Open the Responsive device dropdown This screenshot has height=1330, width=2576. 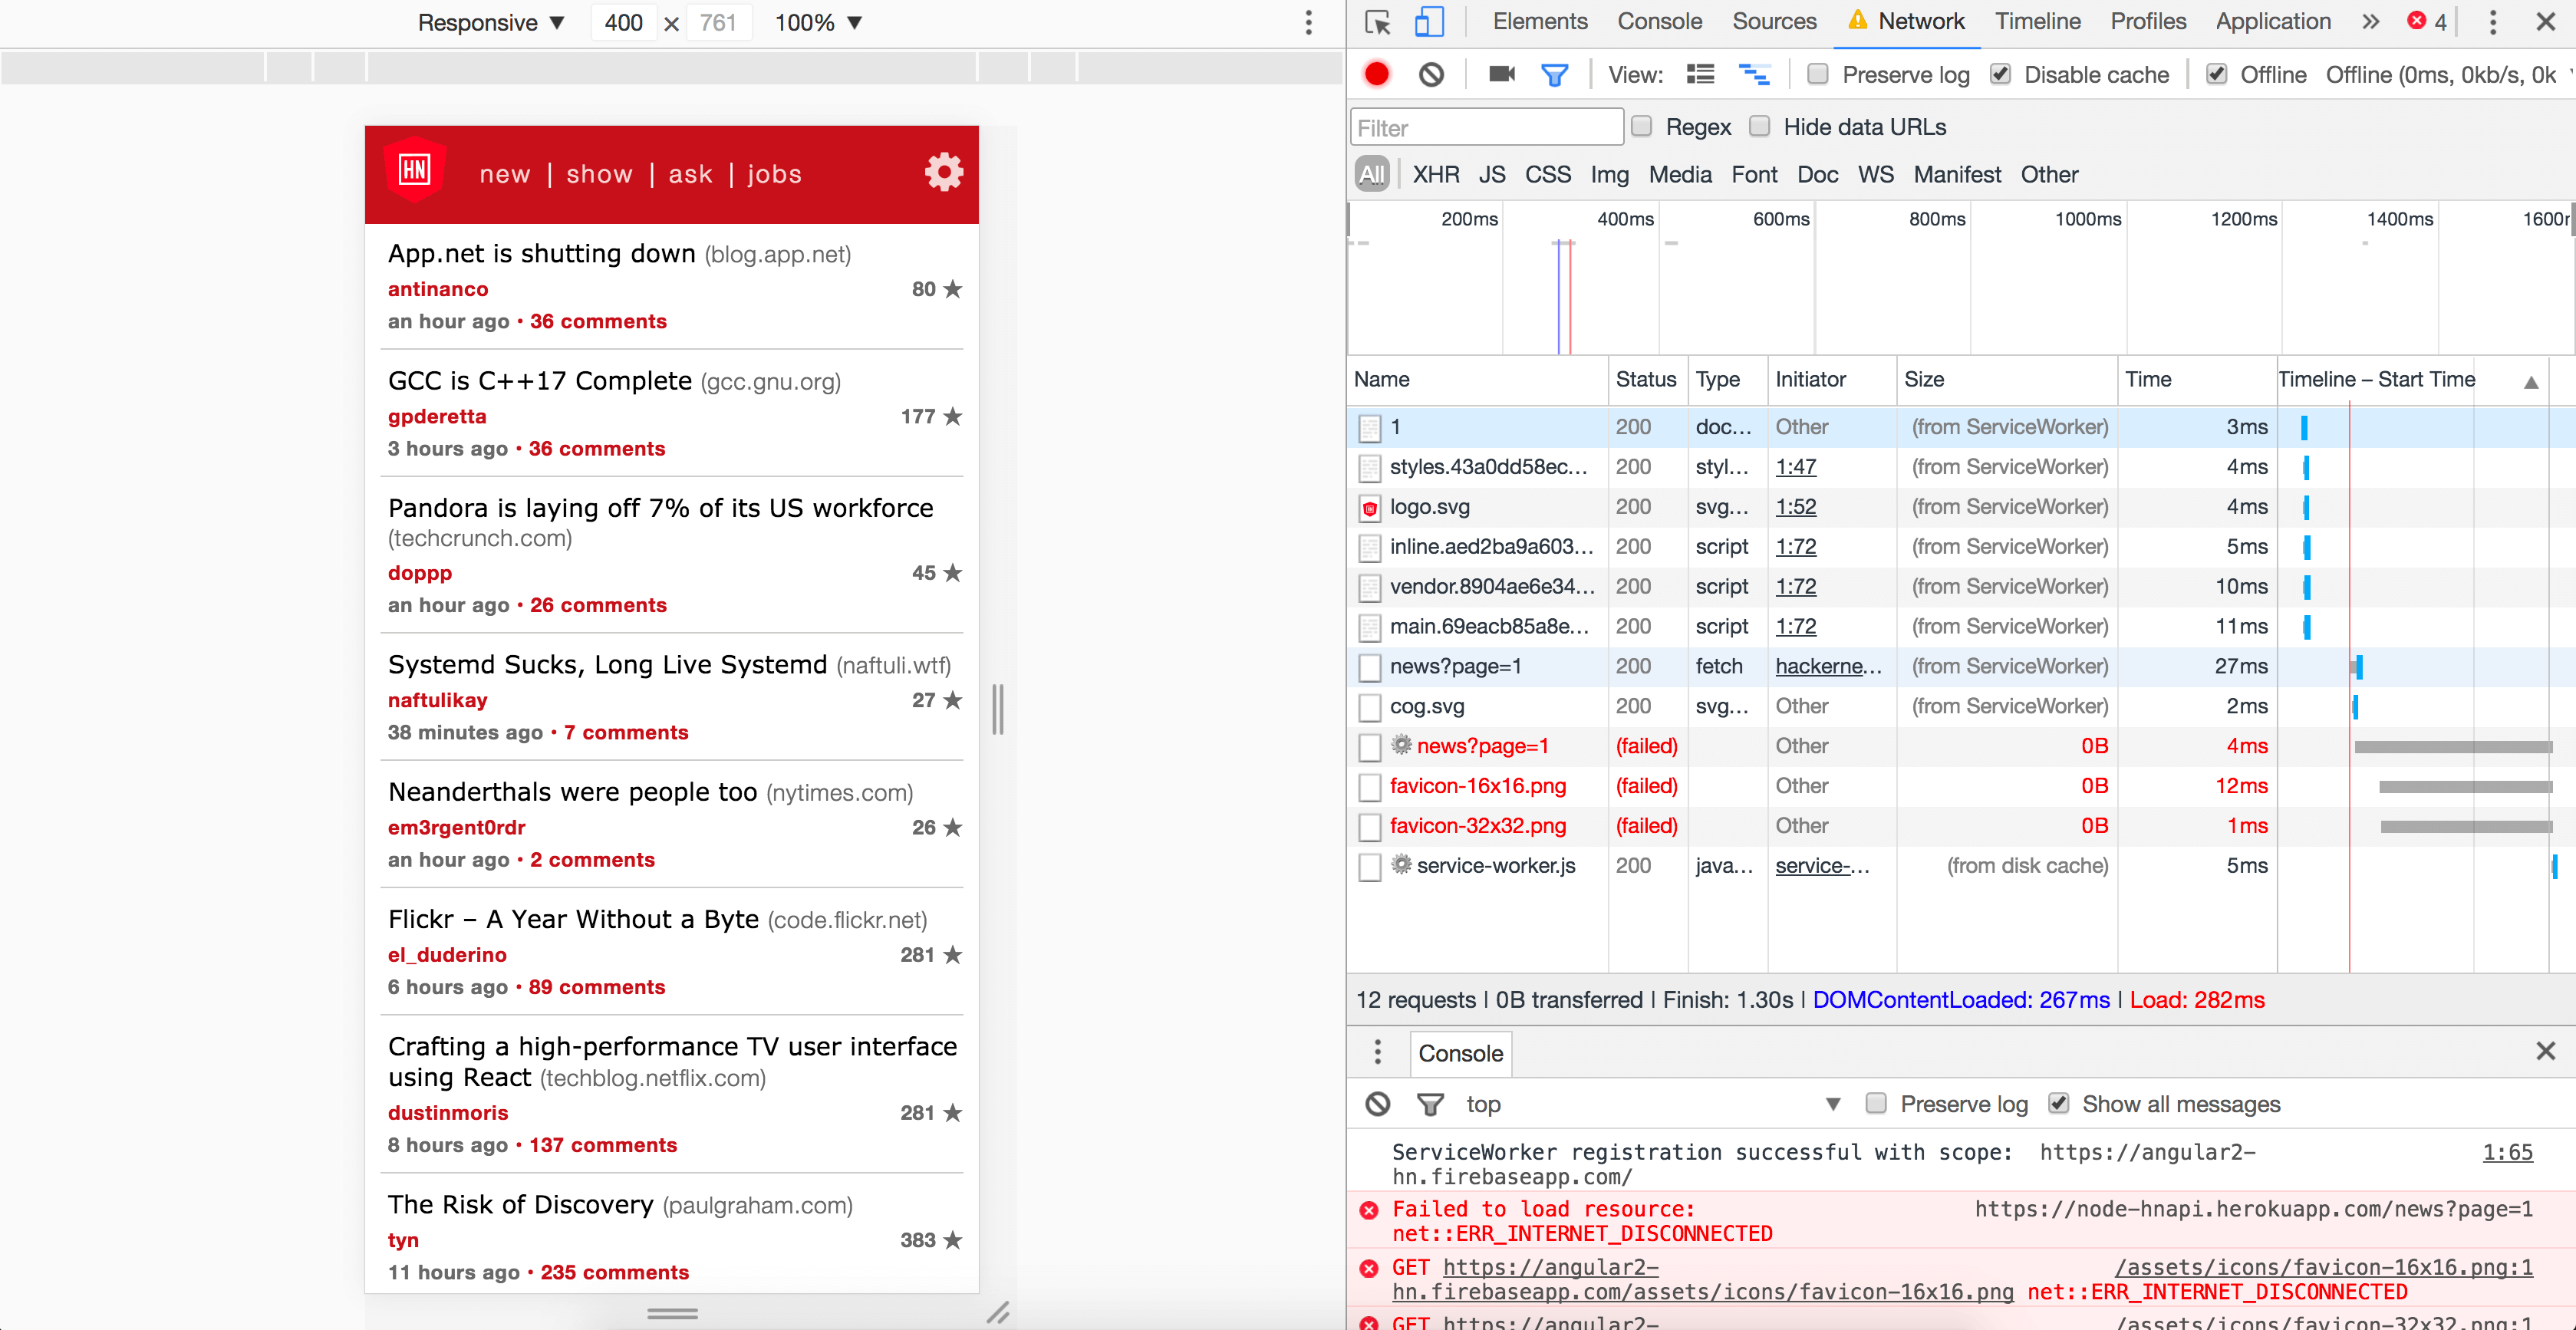[x=491, y=22]
